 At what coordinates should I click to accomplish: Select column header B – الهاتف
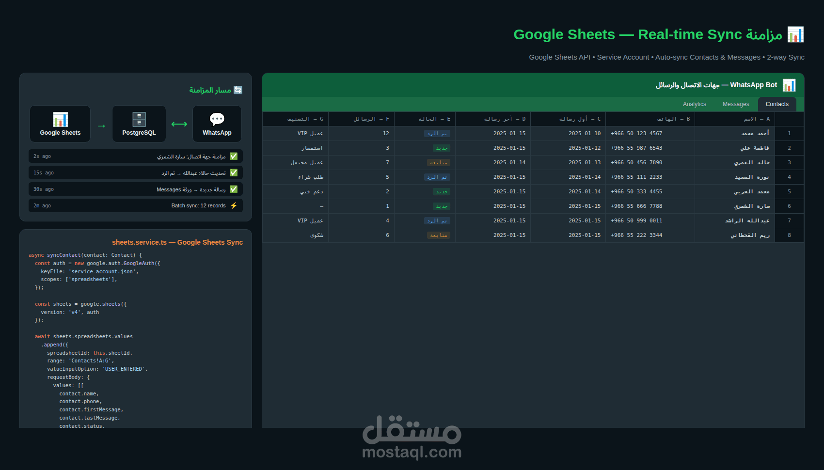(x=650, y=119)
